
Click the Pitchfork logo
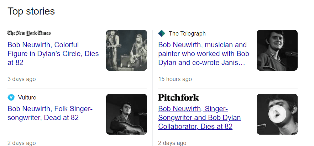tap(178, 97)
